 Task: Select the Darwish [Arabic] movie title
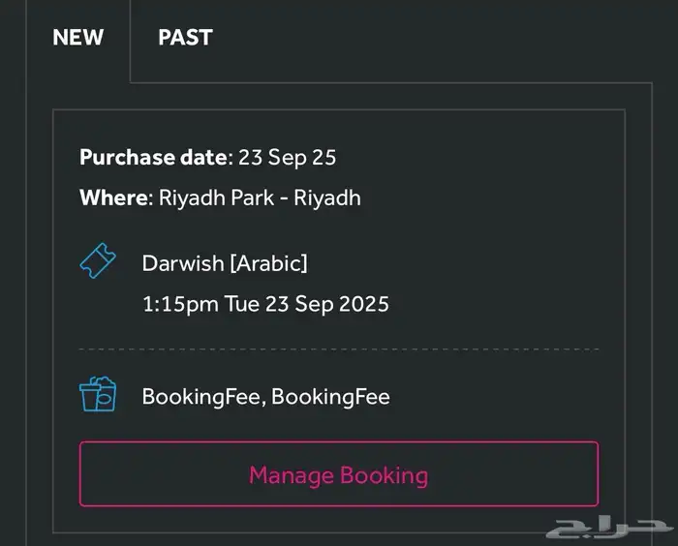224,263
